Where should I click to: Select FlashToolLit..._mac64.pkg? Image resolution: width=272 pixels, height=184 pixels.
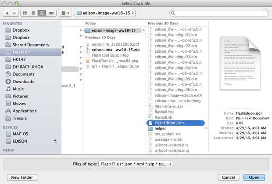click(x=115, y=61)
